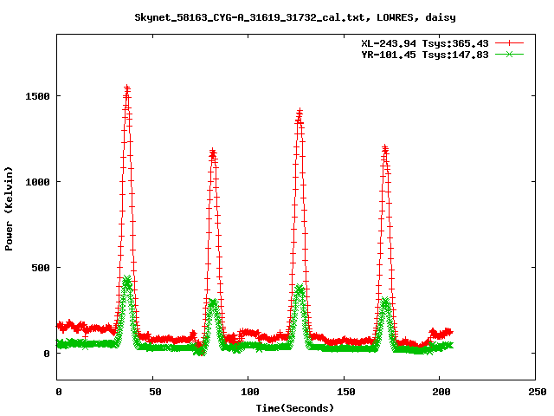Click the third red peak near 127 seconds
Screen dimensions: 554x416
pyautogui.click(x=300, y=113)
